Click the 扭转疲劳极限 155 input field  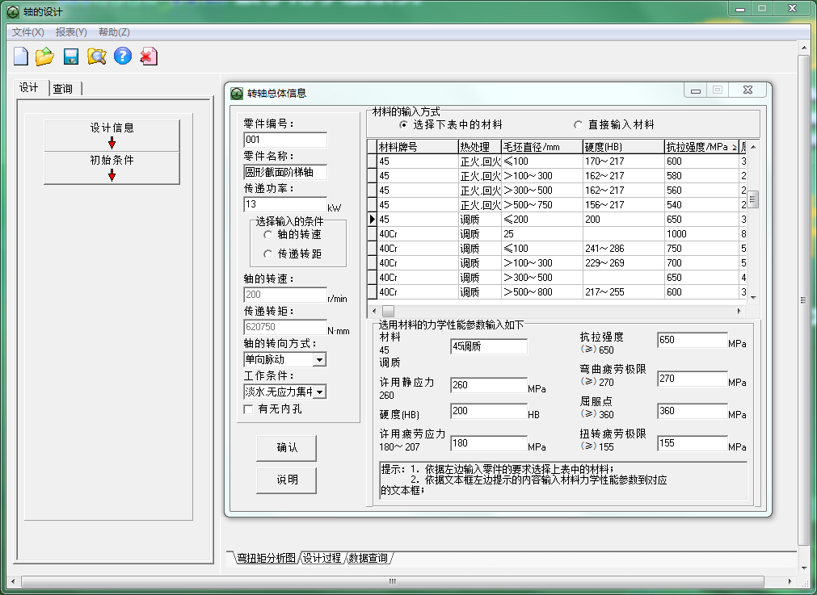[x=692, y=443]
